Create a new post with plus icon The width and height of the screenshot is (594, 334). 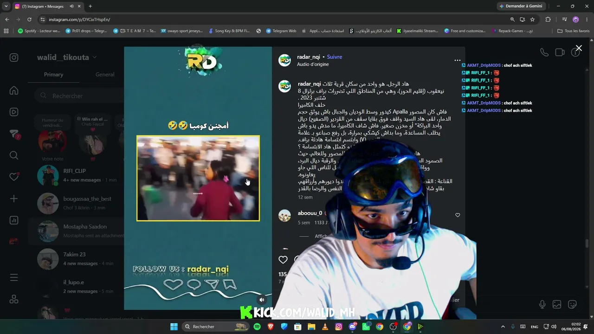(14, 199)
